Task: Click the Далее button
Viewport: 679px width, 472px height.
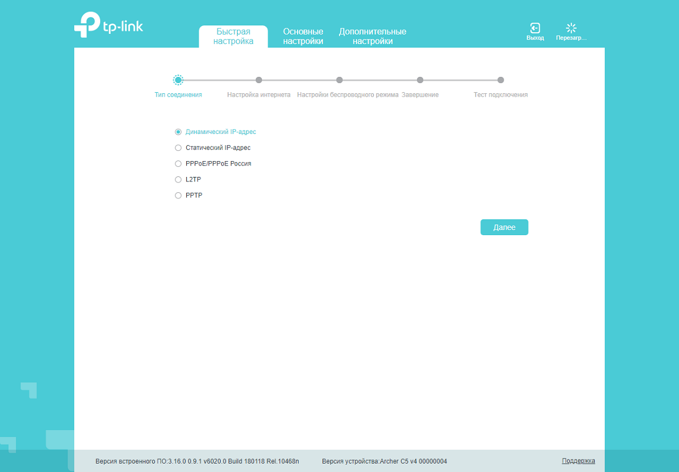Action: [x=504, y=227]
